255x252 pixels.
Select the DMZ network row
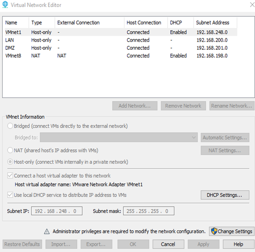(120, 48)
